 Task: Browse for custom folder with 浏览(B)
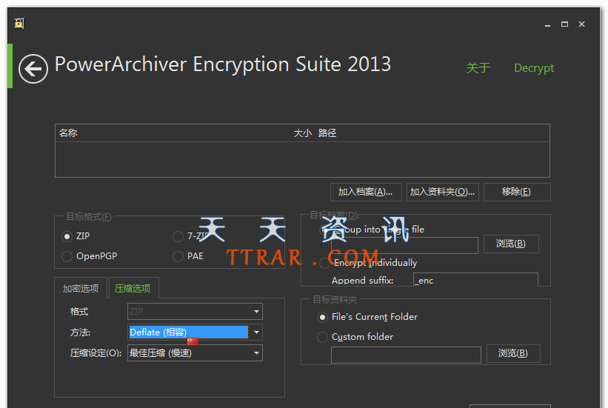[x=513, y=354]
